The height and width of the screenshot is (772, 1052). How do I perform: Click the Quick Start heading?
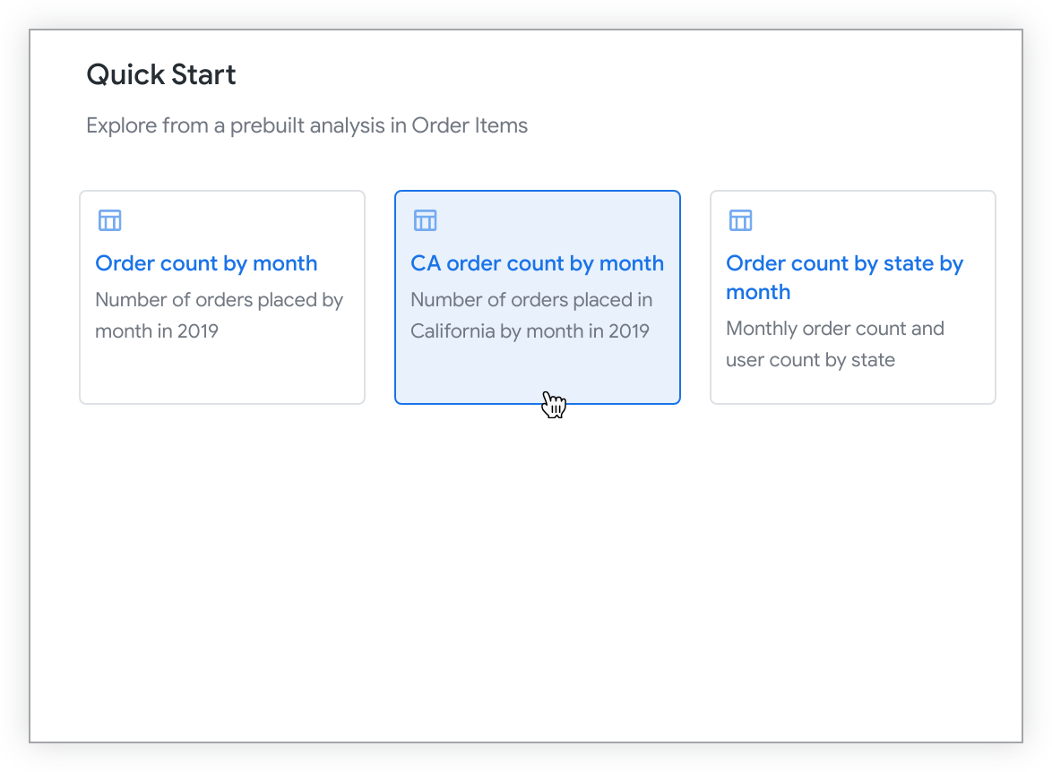click(161, 74)
